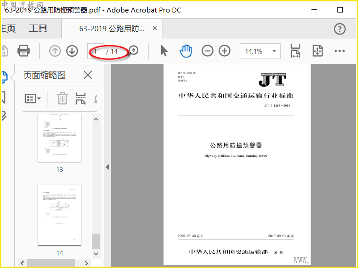Click the thumbnail vertical scrollbar handle

point(96,242)
